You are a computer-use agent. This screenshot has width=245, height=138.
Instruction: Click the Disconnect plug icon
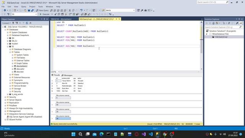pos(16,23)
